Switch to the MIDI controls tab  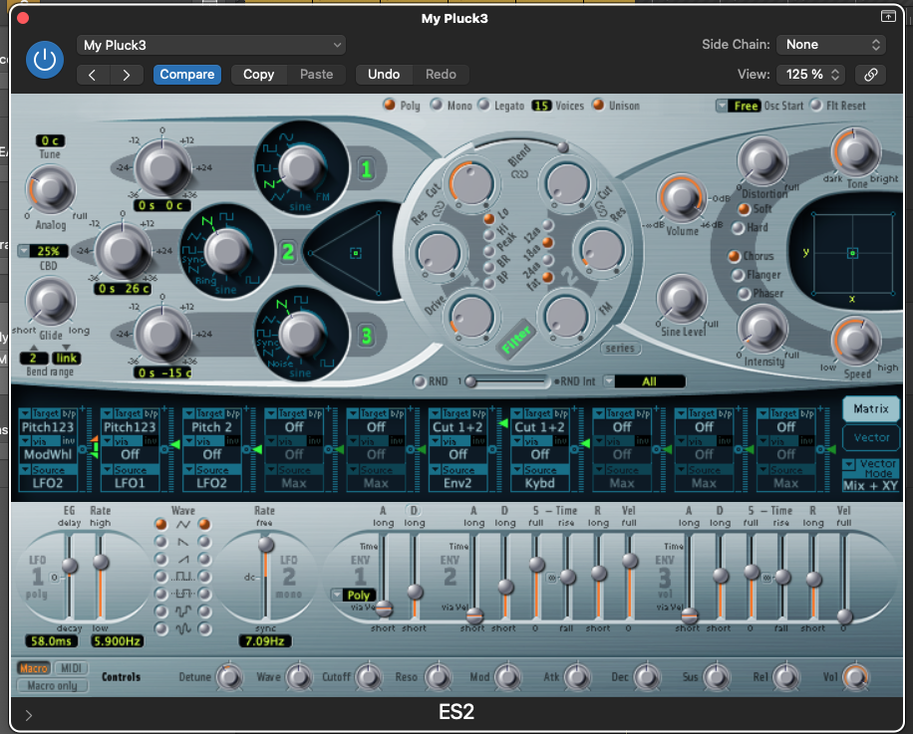(x=71, y=668)
